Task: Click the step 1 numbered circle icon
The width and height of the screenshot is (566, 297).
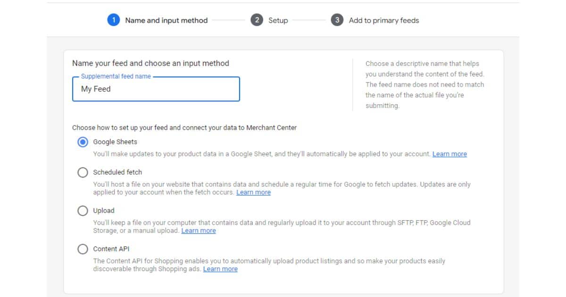Action: [x=114, y=20]
